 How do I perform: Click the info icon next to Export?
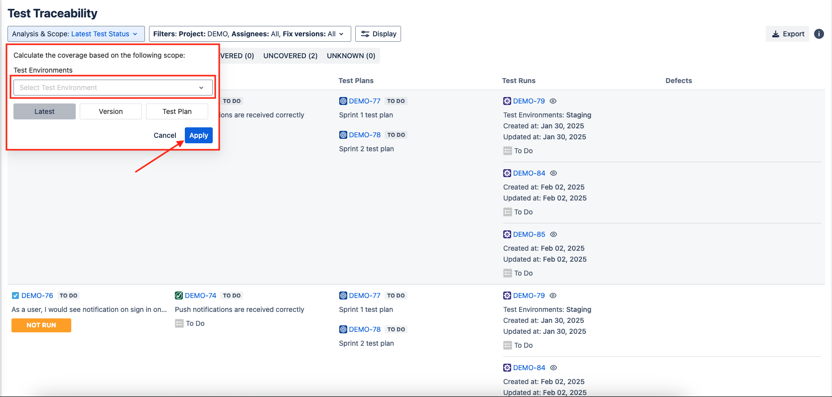(x=819, y=34)
